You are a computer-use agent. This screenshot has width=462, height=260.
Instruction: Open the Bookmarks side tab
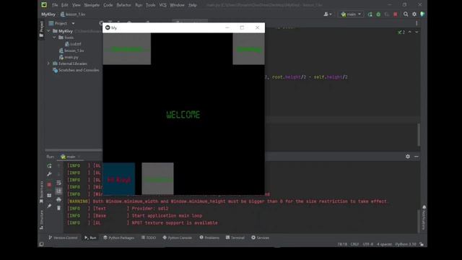click(x=41, y=192)
